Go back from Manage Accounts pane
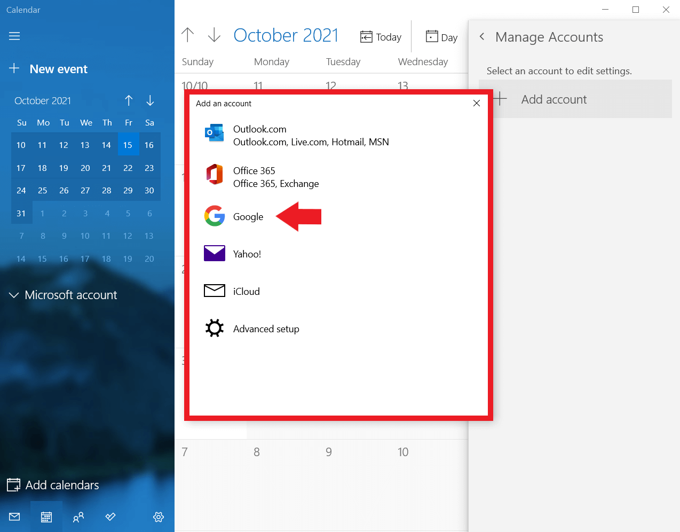680x532 pixels. click(482, 36)
